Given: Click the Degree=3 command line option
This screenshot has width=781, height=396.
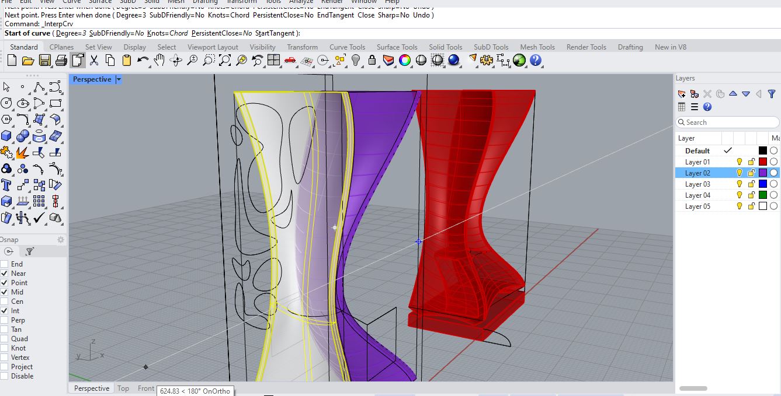Looking at the screenshot, I should (x=71, y=33).
